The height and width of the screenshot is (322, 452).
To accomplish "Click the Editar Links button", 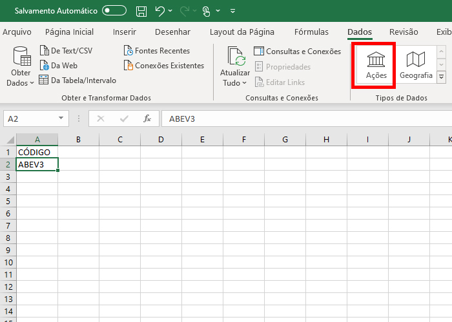I will pyautogui.click(x=280, y=82).
